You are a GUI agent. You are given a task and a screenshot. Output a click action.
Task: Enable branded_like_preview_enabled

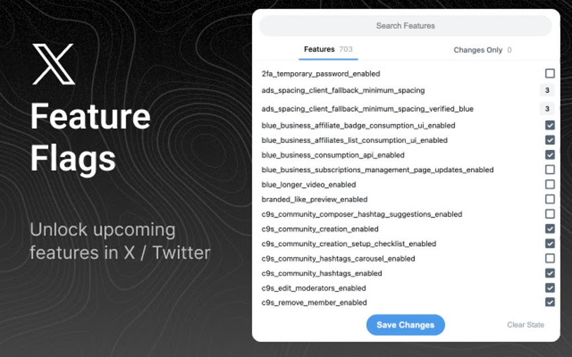(550, 199)
